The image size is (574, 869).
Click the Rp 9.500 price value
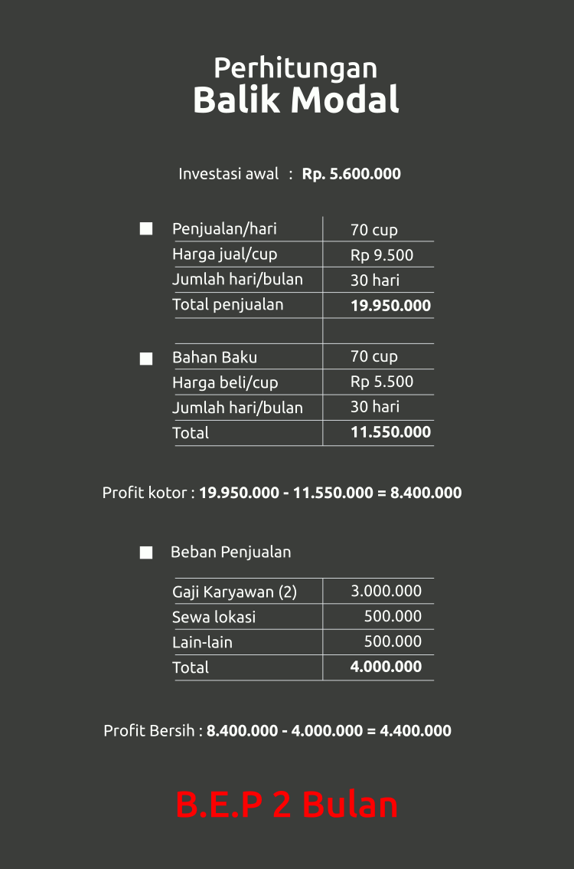(x=382, y=255)
